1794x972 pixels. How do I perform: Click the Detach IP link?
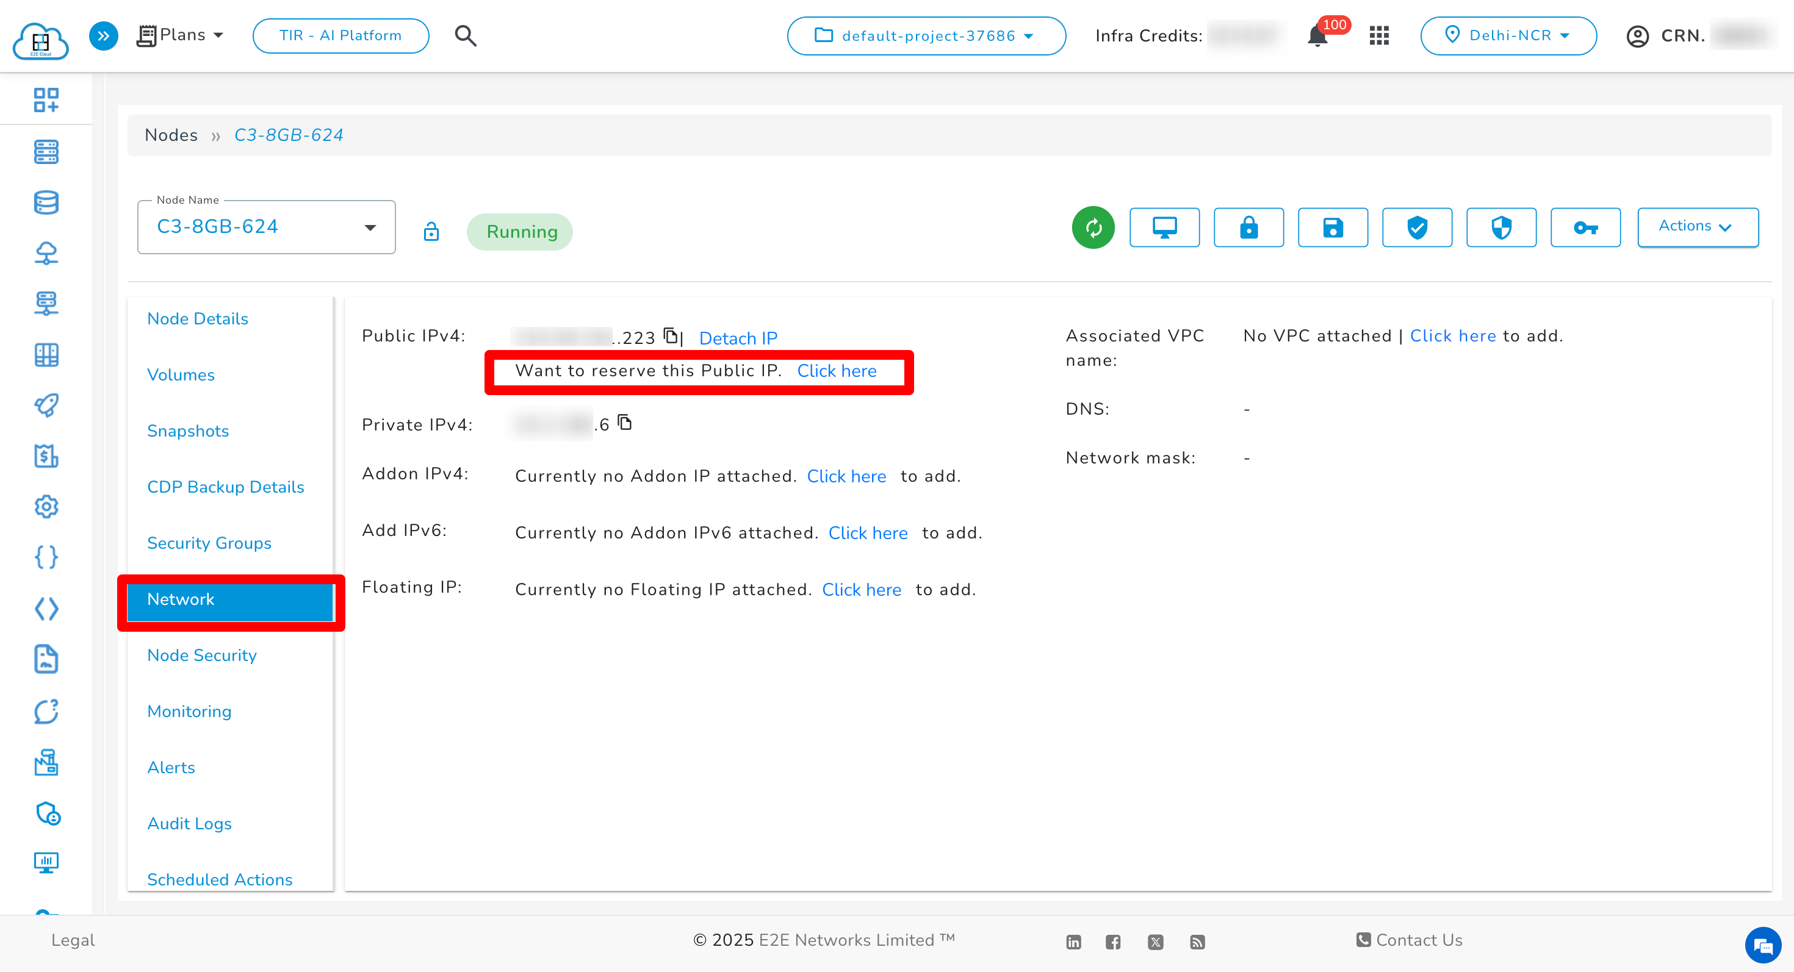click(x=738, y=339)
